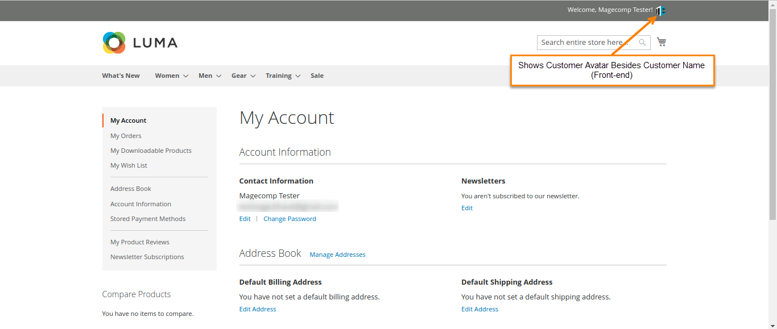Viewport: 777px width, 329px height.
Task: Open the Sale menu item
Action: point(317,76)
